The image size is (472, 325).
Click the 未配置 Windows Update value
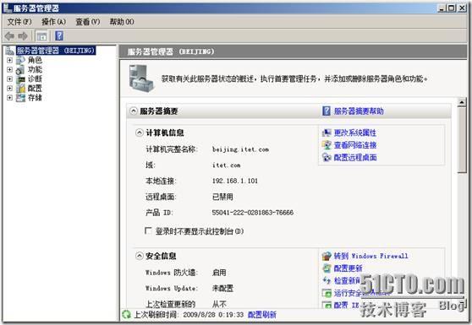click(x=222, y=289)
